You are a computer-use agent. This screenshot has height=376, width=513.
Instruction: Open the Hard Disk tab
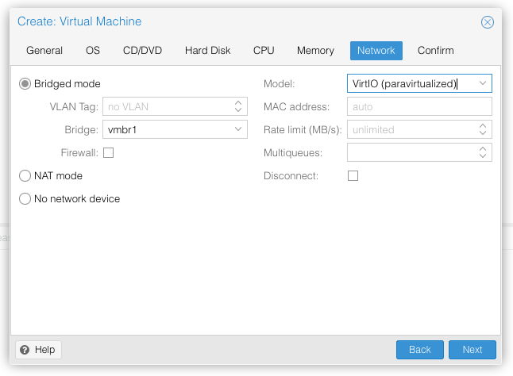[x=207, y=51]
